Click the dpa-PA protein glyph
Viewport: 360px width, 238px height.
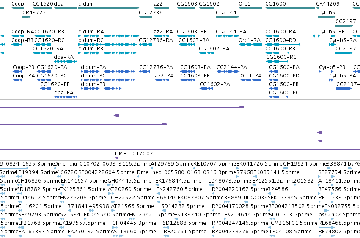tap(66, 97)
